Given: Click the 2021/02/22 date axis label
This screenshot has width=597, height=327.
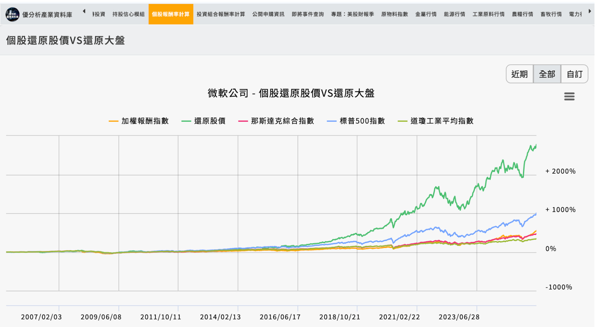Looking at the screenshot, I should (400, 317).
